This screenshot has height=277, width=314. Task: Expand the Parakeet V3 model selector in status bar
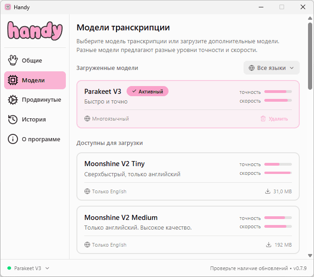pyautogui.click(x=28, y=268)
